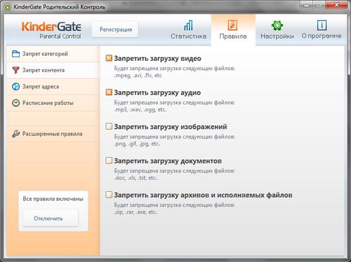
Task: Click the archive extensions text .zip, .rar, .exe
Action: pos(136,212)
